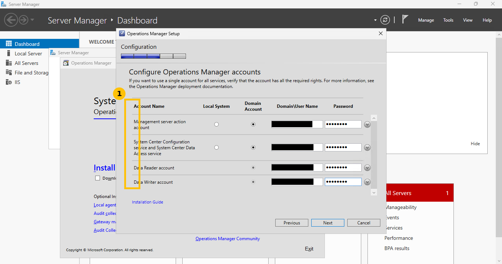This screenshot has height=264, width=502.
Task: Click Exit in Operations Manager window
Action: [x=309, y=249]
